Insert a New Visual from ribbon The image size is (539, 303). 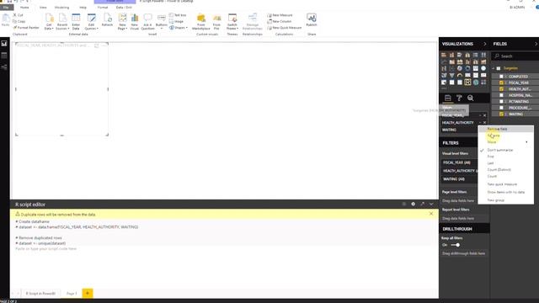(x=135, y=22)
